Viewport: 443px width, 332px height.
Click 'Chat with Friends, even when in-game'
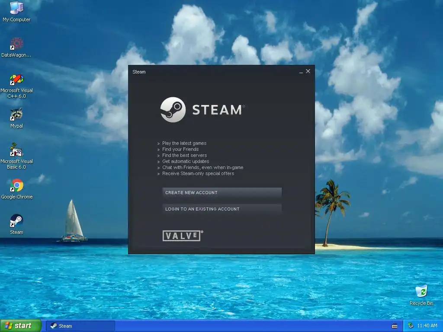[202, 167]
